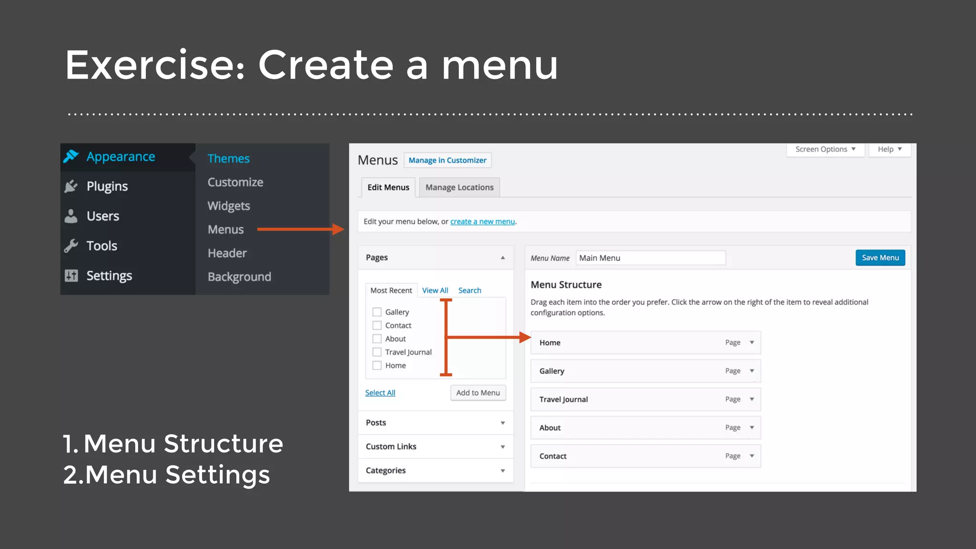Viewport: 976px width, 549px height.
Task: Click the Gallery menu item label
Action: click(x=552, y=371)
